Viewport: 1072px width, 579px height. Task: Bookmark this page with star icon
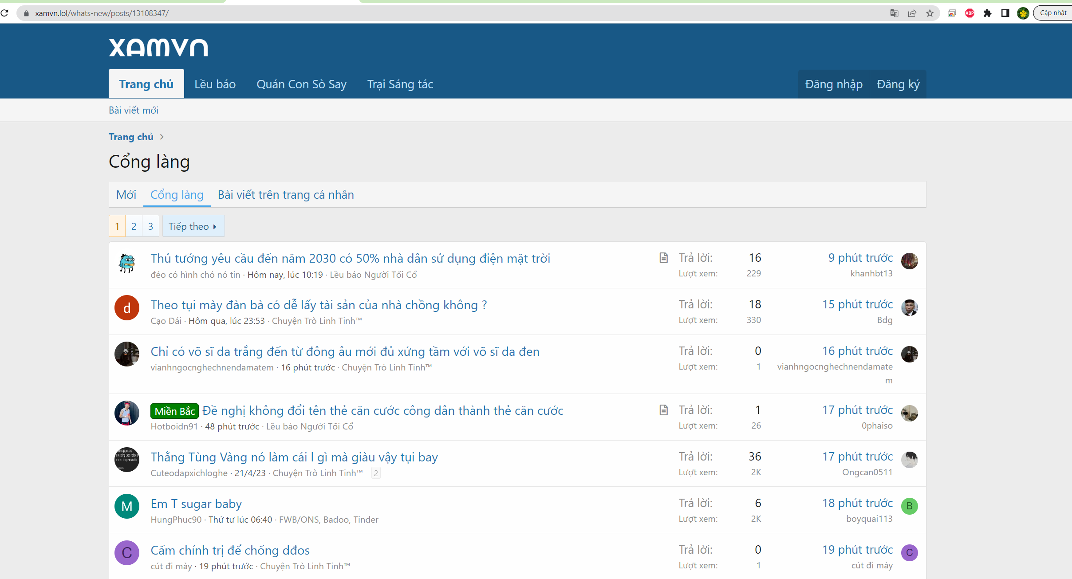930,13
